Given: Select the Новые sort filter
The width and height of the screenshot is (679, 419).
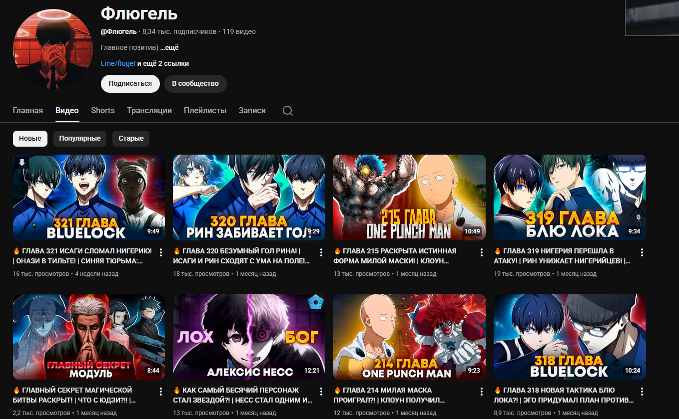Looking at the screenshot, I should click(x=30, y=139).
